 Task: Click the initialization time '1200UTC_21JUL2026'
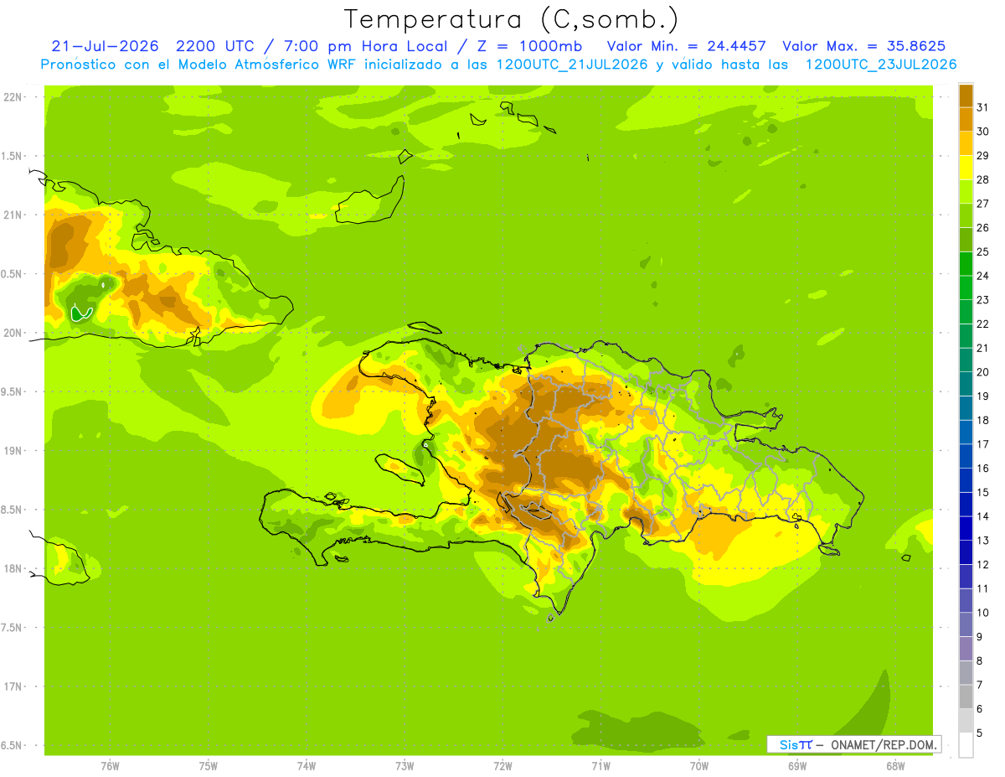point(572,65)
